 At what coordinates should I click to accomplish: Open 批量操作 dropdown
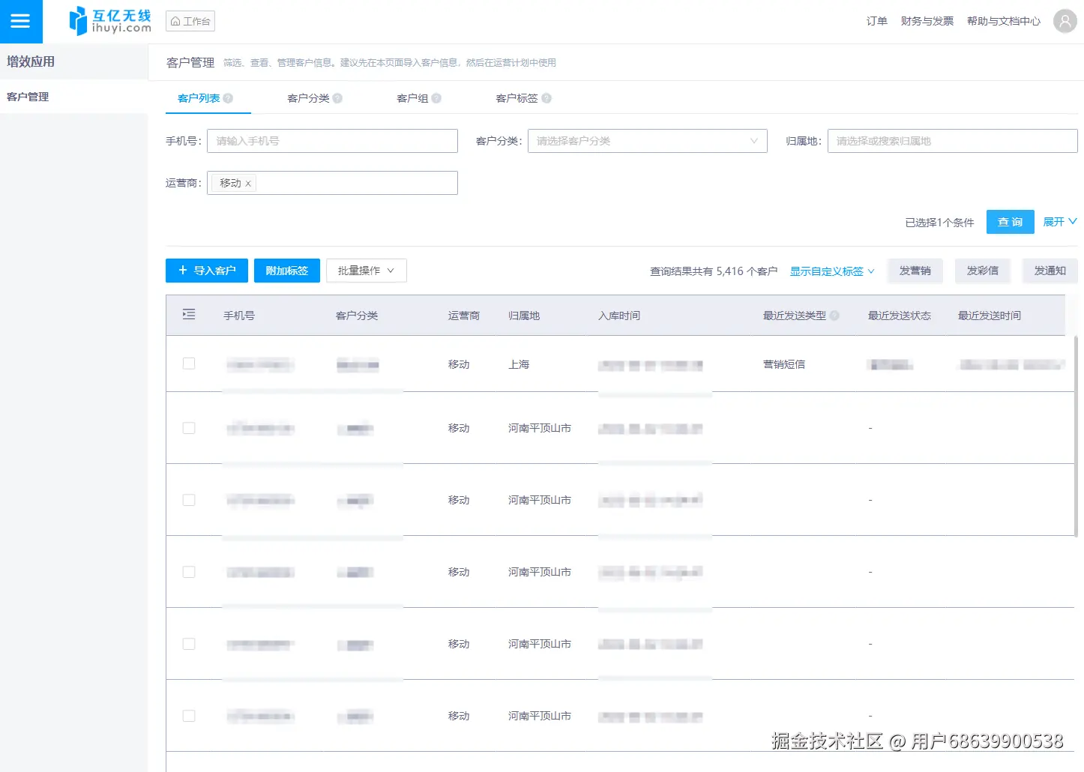367,271
